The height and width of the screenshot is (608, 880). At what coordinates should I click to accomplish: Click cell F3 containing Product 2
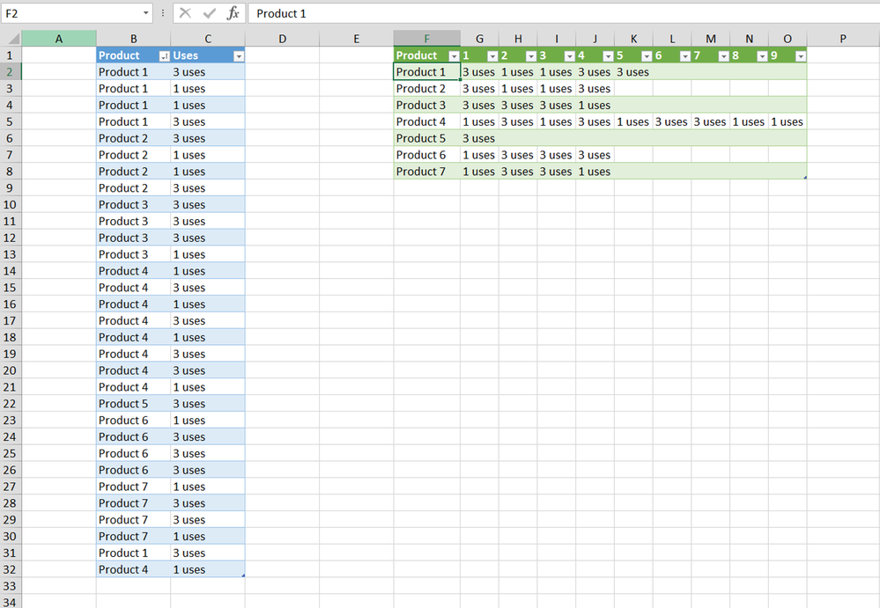point(427,89)
